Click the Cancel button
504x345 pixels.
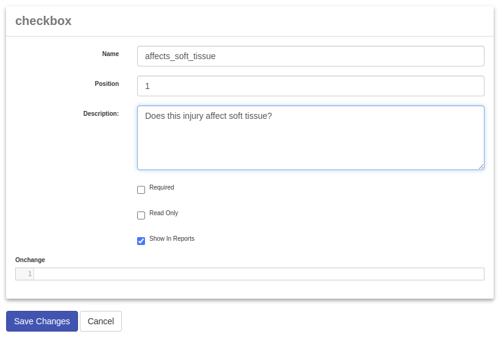point(101,321)
